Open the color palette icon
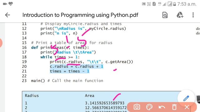This screenshot has width=200, height=112. click(149, 107)
